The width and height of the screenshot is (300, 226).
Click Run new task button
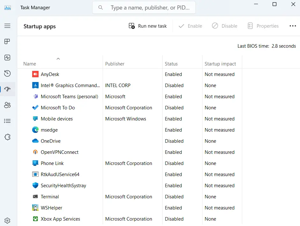pyautogui.click(x=148, y=26)
